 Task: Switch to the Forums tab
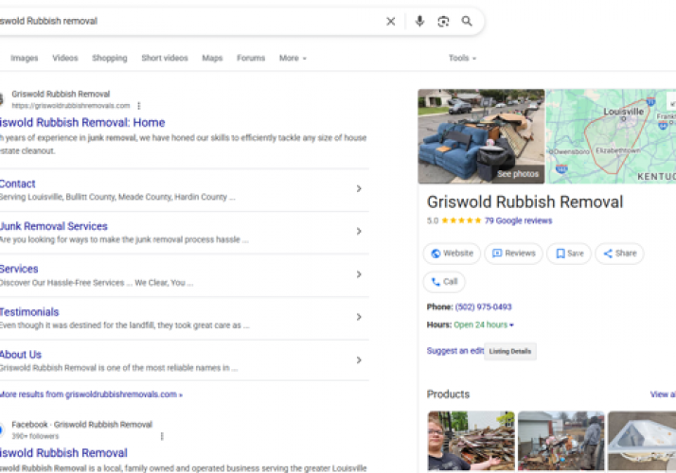point(251,58)
